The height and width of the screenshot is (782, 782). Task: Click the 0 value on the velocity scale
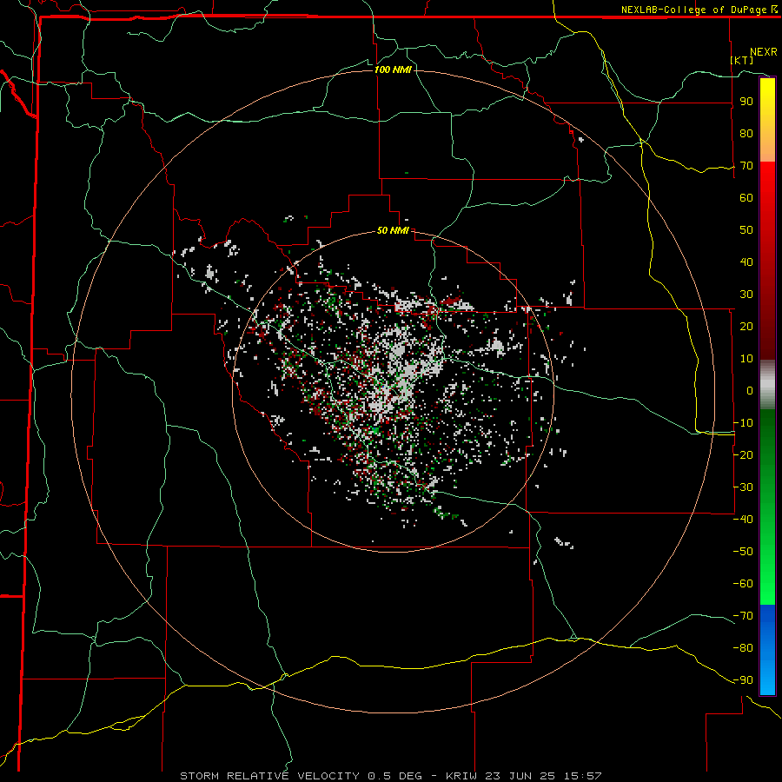coord(750,390)
